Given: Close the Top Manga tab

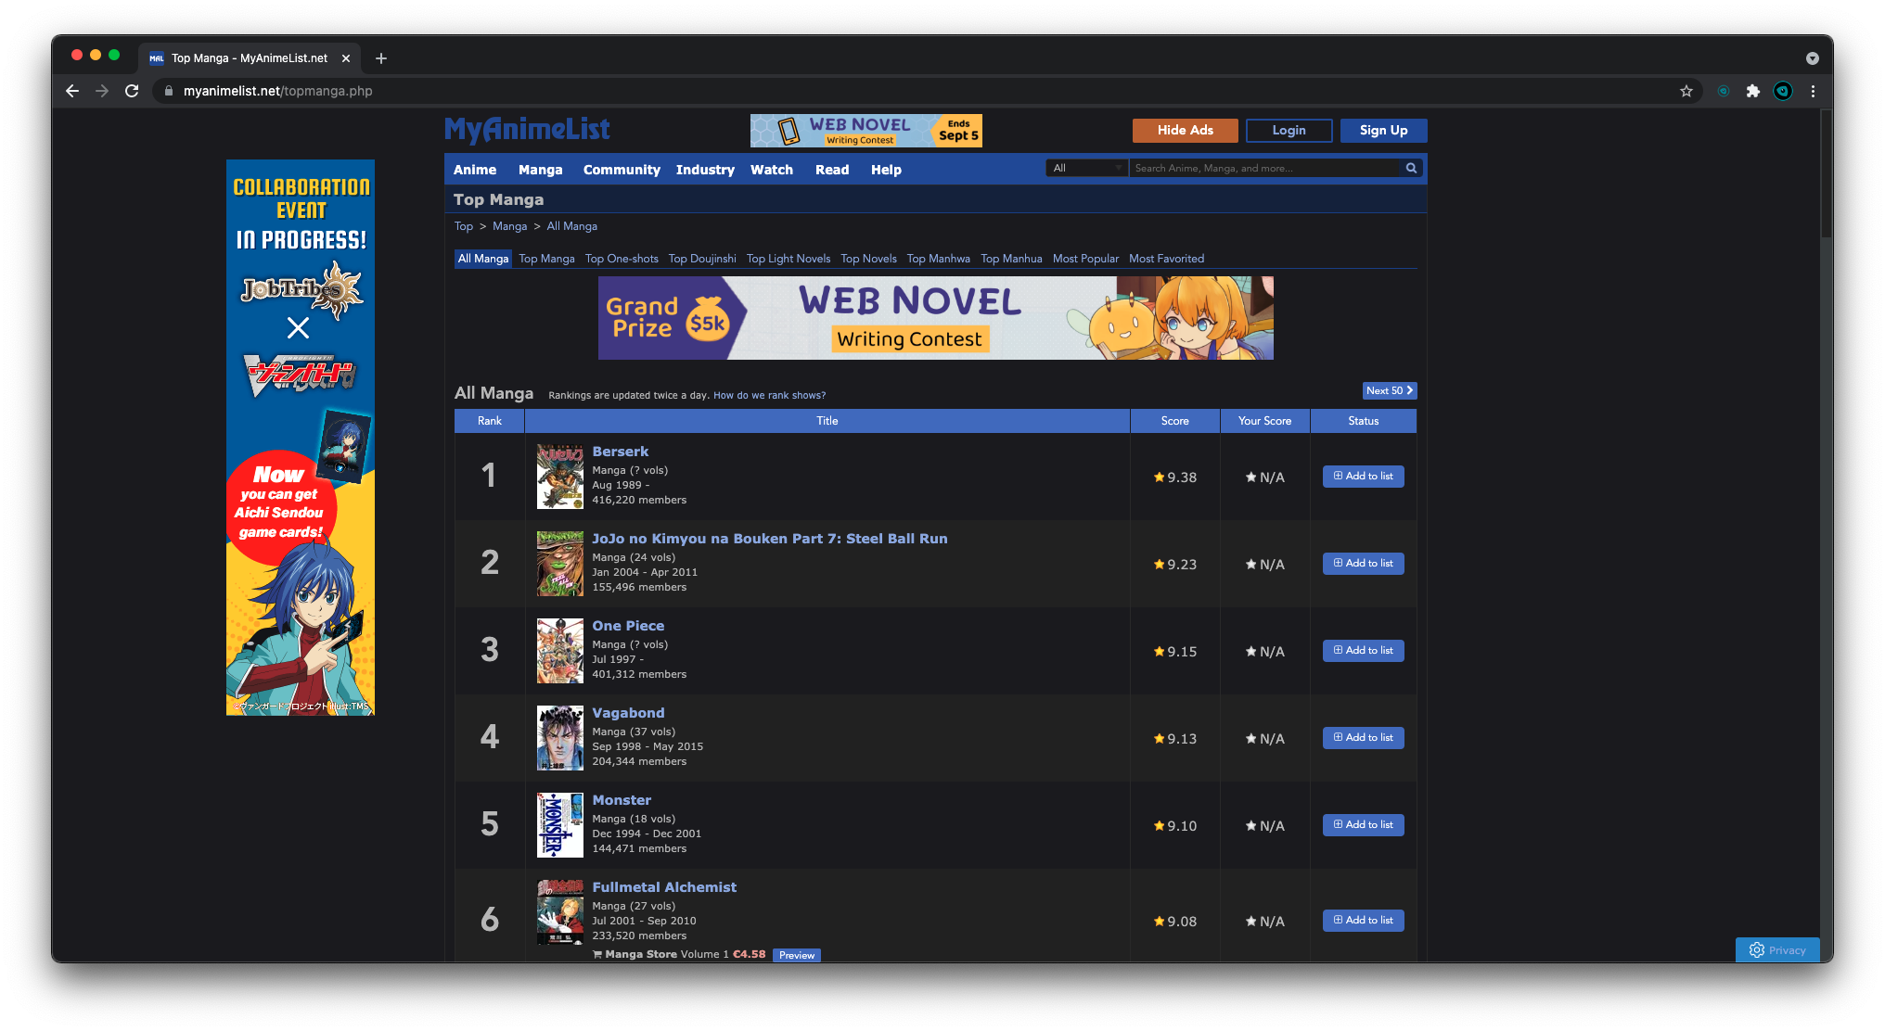Looking at the screenshot, I should (x=346, y=58).
